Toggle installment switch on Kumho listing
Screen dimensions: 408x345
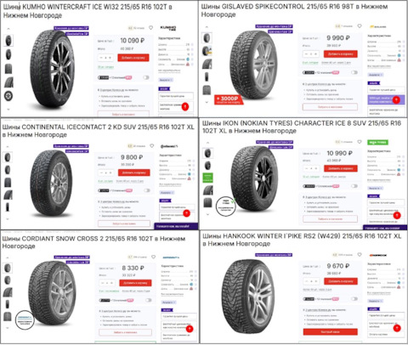146,77
